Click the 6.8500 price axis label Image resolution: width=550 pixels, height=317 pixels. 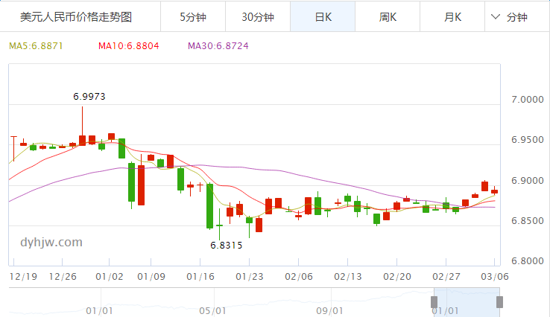tap(528, 221)
